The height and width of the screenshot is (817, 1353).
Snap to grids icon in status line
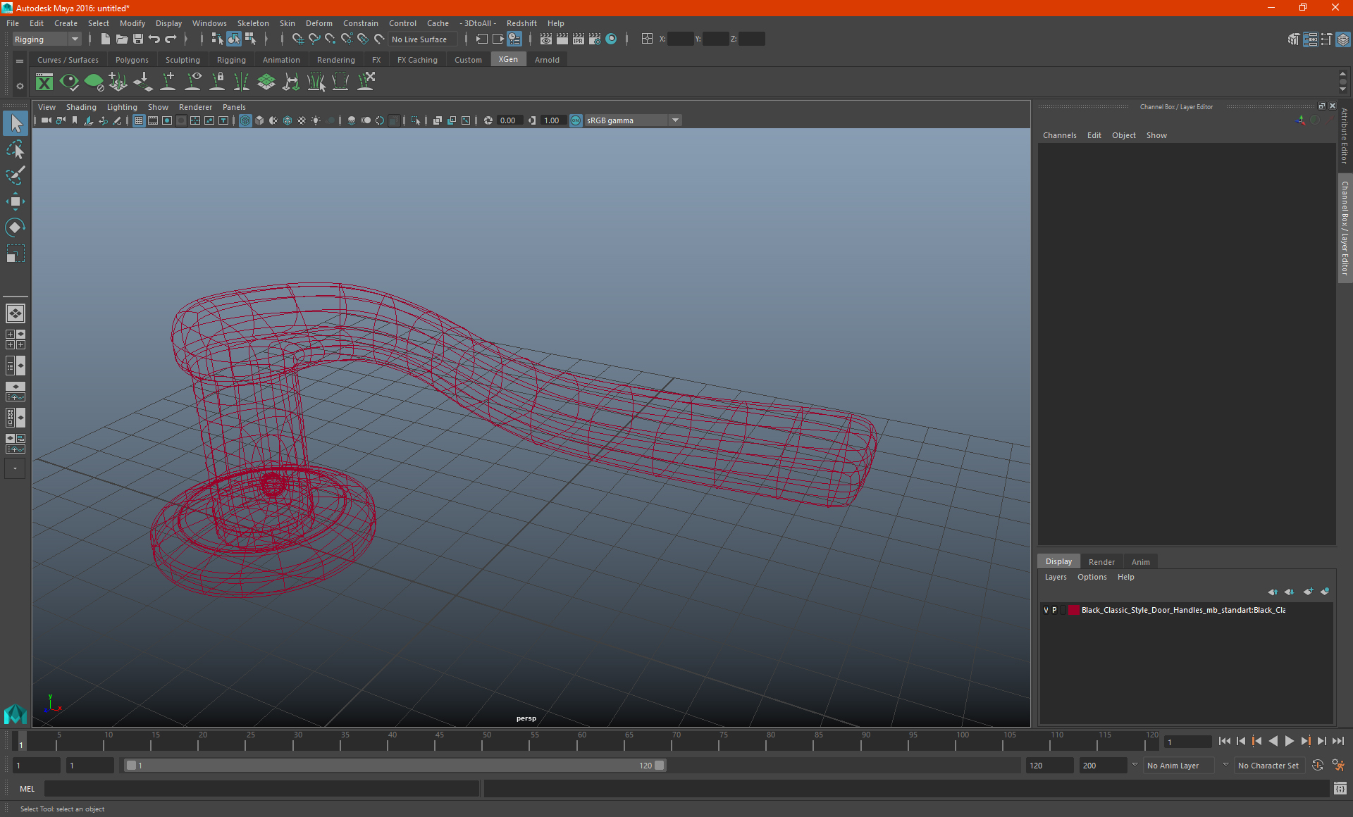click(x=297, y=39)
